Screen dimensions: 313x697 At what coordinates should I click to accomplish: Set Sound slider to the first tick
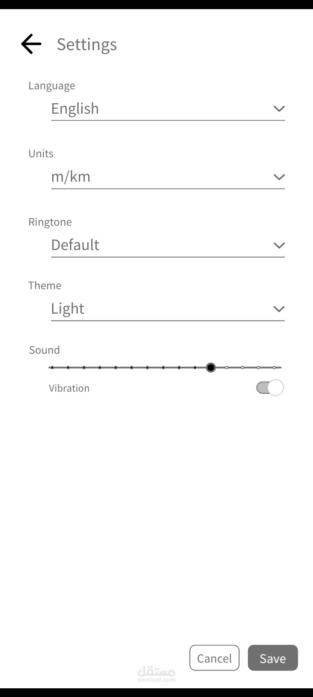coord(52,368)
